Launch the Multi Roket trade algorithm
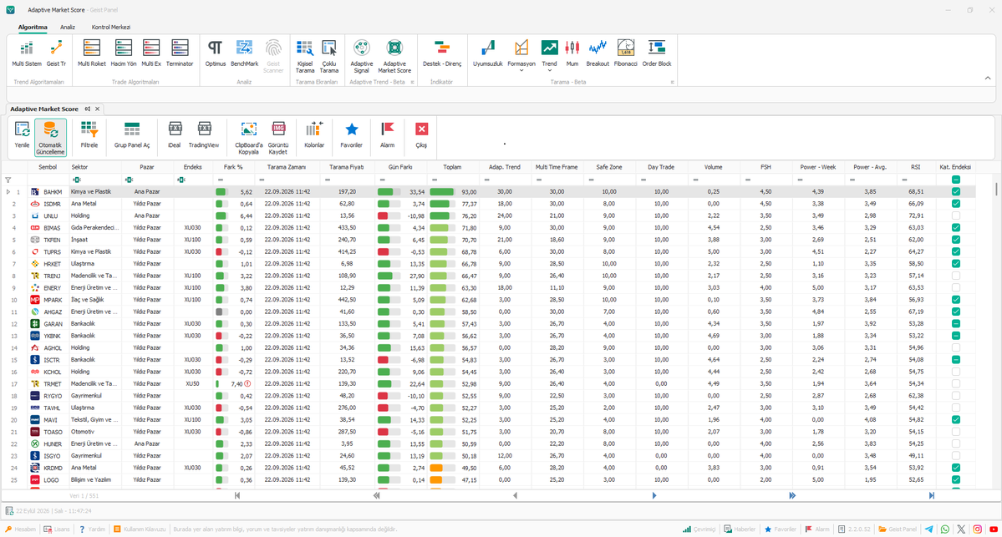The image size is (1002, 537). pos(92,54)
